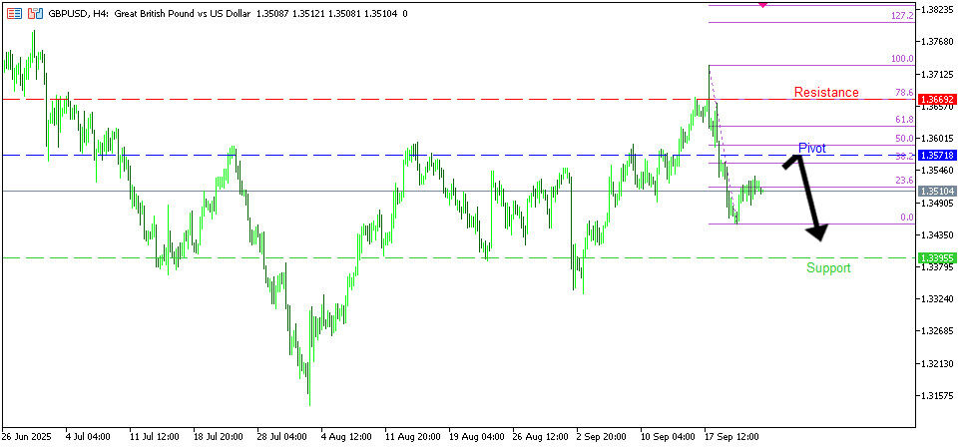Image resolution: width=968 pixels, height=448 pixels.
Task: Click the Fibonacci 127.2 extension label
Action: click(901, 16)
